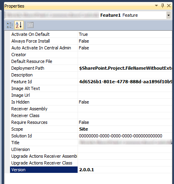Screen dimensions: 174x184
Task: Select the Title property label
Action: 15,143
